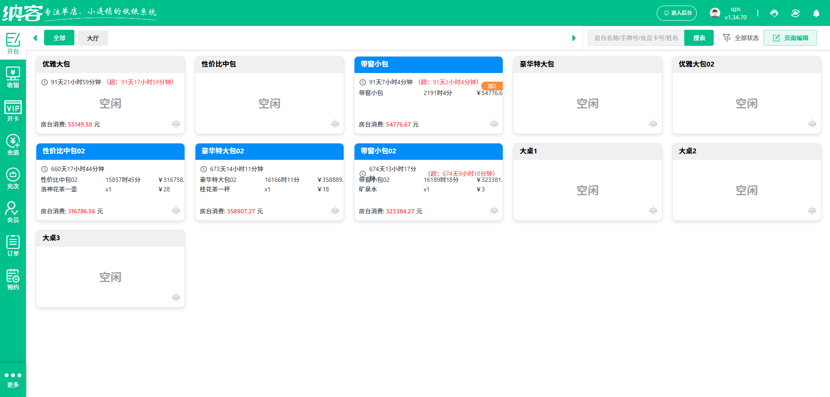Open the notification bell icon
This screenshot has height=397, width=830.
[x=816, y=13]
